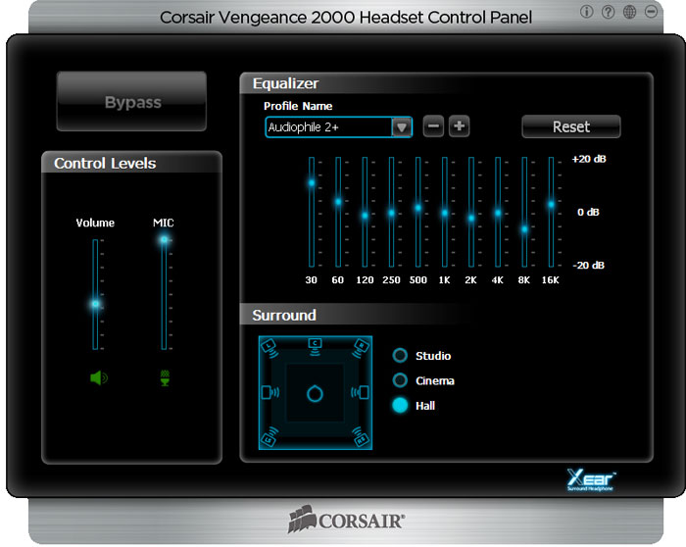Add a profile with the plus button

[x=459, y=126]
